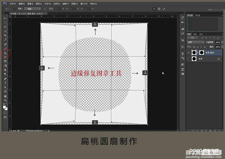Viewport: 225px width, 159px height.
Task: Open the Info panel icon
Action: [182, 74]
